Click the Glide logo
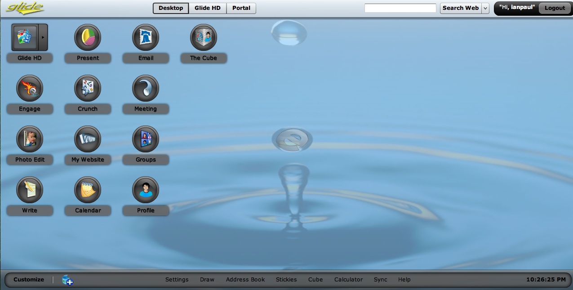 25,8
